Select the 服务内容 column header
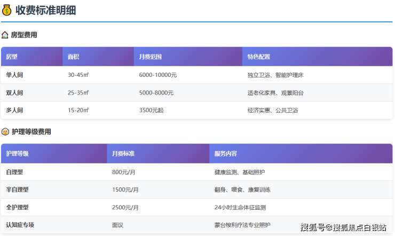395x236 pixels. 226,153
